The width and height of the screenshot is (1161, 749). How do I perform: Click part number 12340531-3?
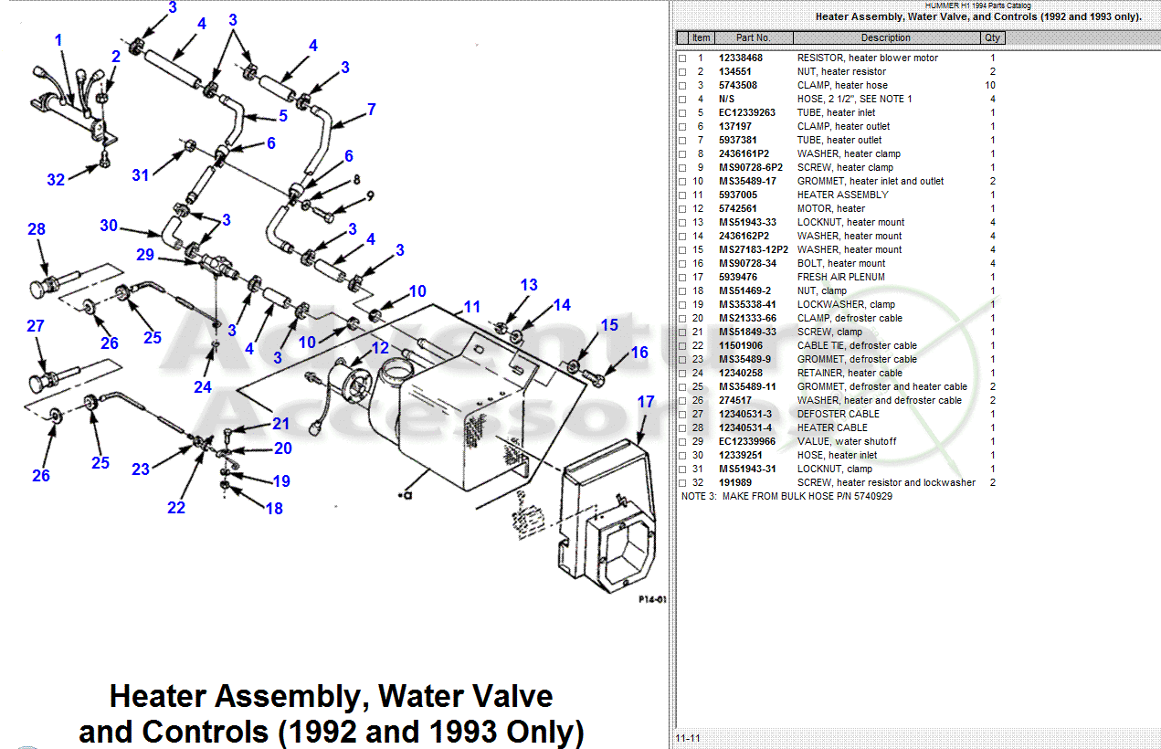[745, 414]
